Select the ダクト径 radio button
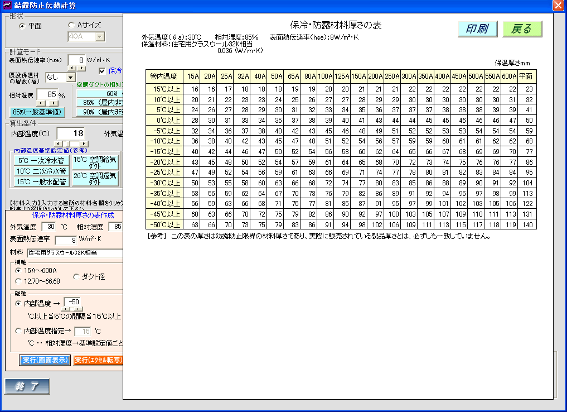Screen dimensions: 567x412 coord(77,276)
